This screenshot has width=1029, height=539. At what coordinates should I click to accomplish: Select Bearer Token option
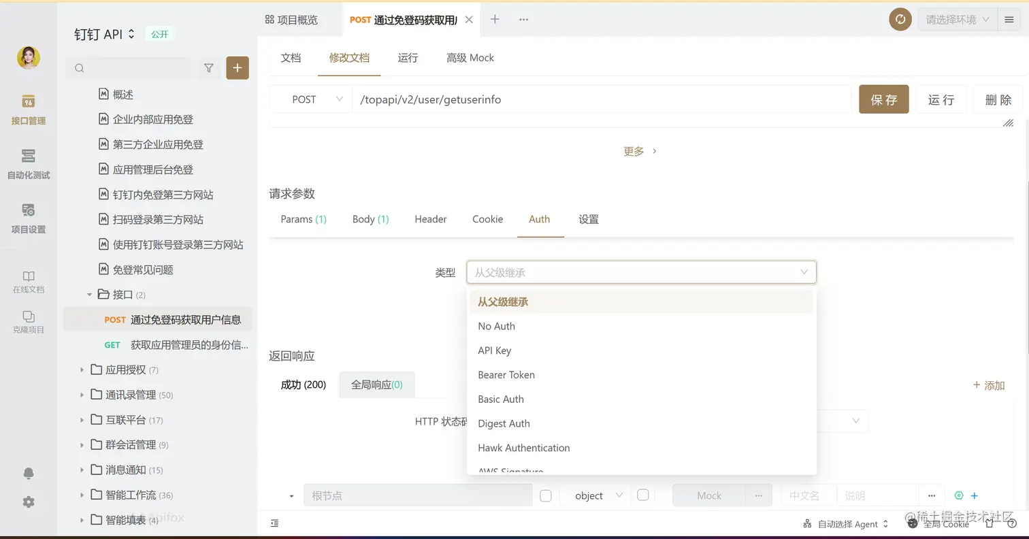click(641, 375)
